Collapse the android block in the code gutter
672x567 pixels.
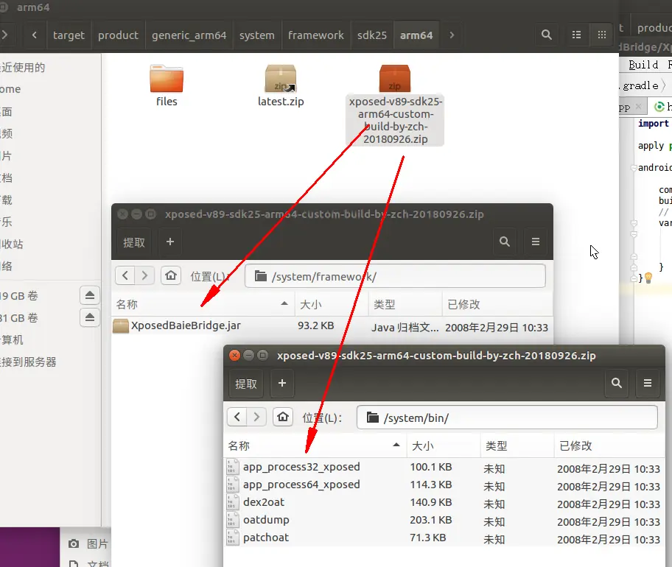634,168
